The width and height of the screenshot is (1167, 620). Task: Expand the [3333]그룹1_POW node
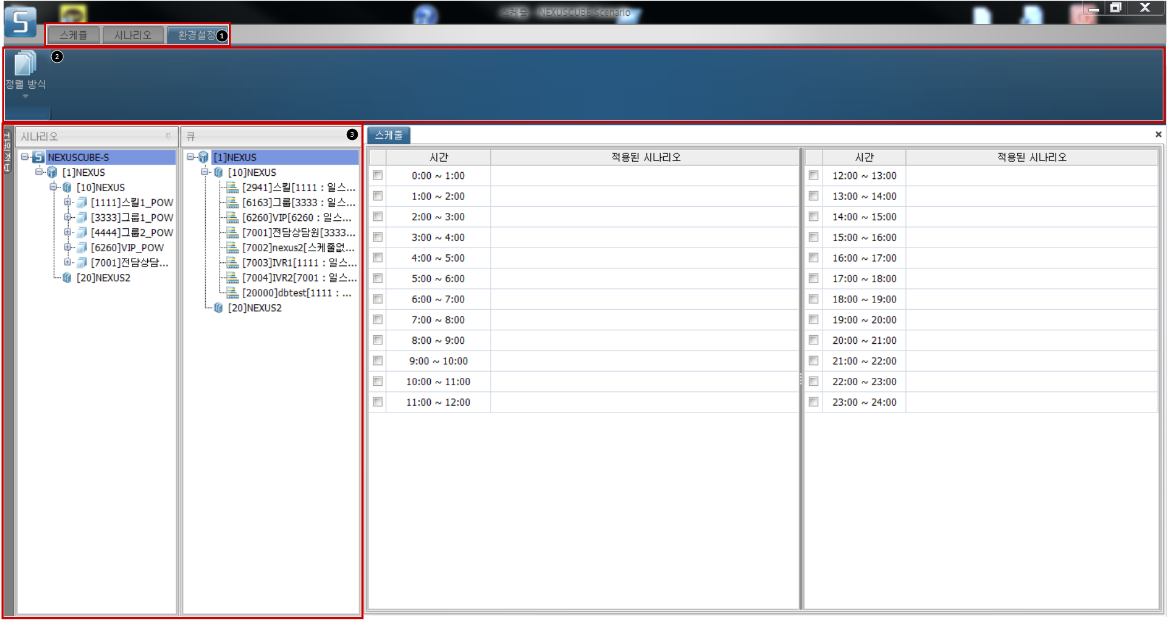click(68, 217)
